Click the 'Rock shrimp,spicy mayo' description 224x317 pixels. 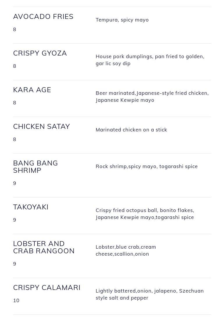[147, 166]
